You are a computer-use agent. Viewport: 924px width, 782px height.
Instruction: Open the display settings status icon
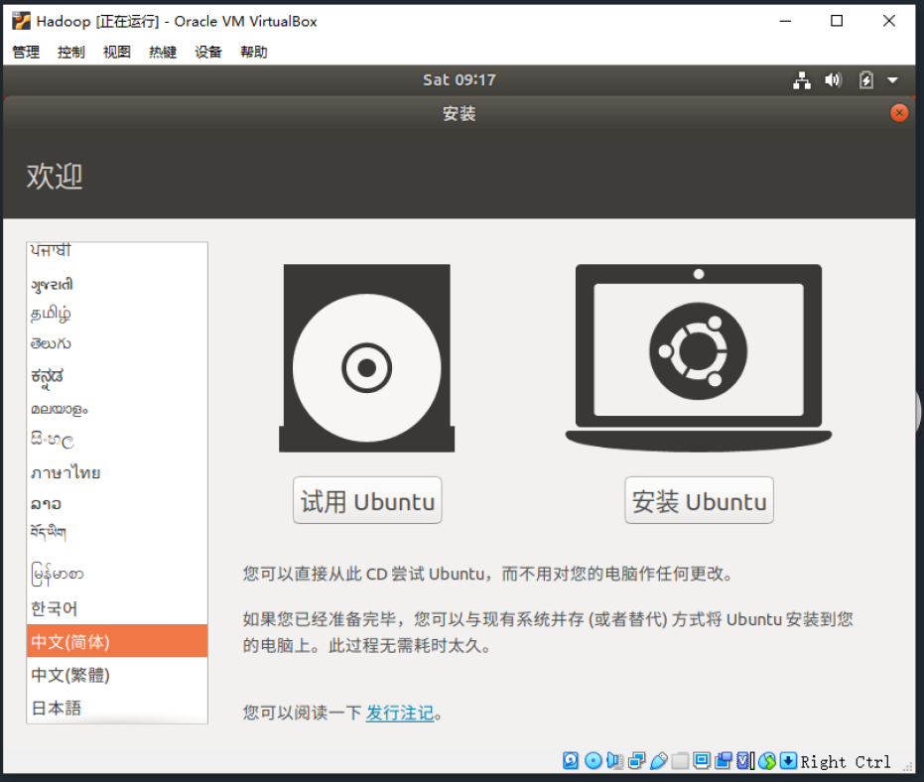point(702,761)
